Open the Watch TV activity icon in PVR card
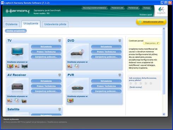Screen dimensions: 173x130 71,101
